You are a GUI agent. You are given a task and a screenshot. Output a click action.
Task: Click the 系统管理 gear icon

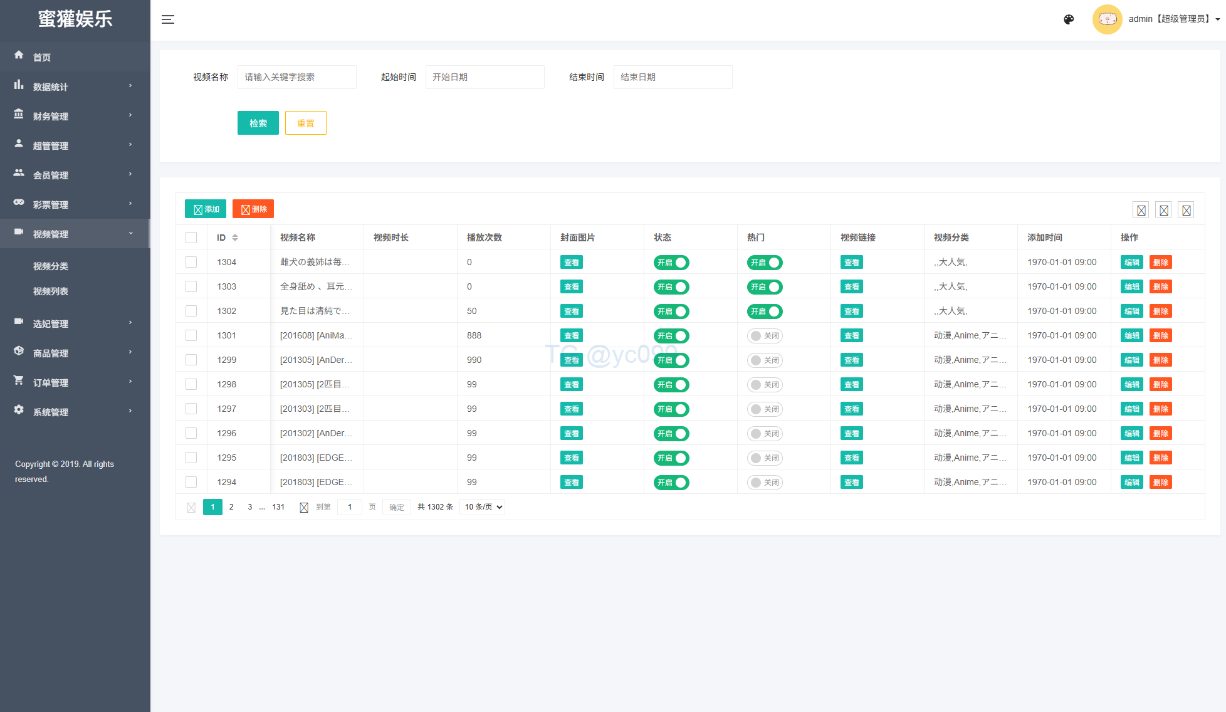click(19, 410)
